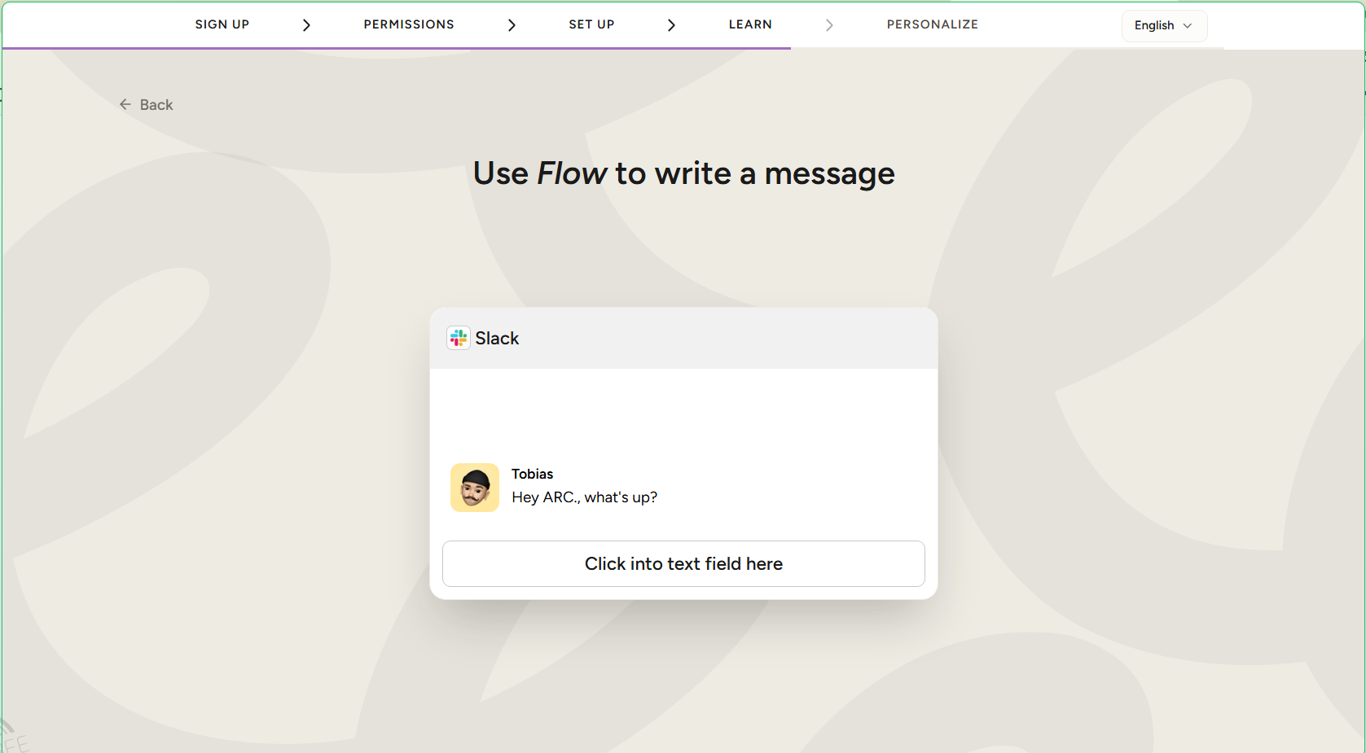
Task: Go back using the Back arrow link
Action: 146,105
